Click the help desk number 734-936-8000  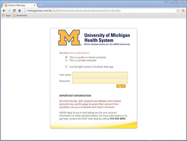(118, 119)
